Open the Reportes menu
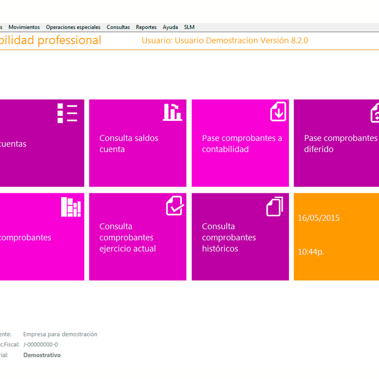Viewport: 379px width, 379px height. [146, 27]
